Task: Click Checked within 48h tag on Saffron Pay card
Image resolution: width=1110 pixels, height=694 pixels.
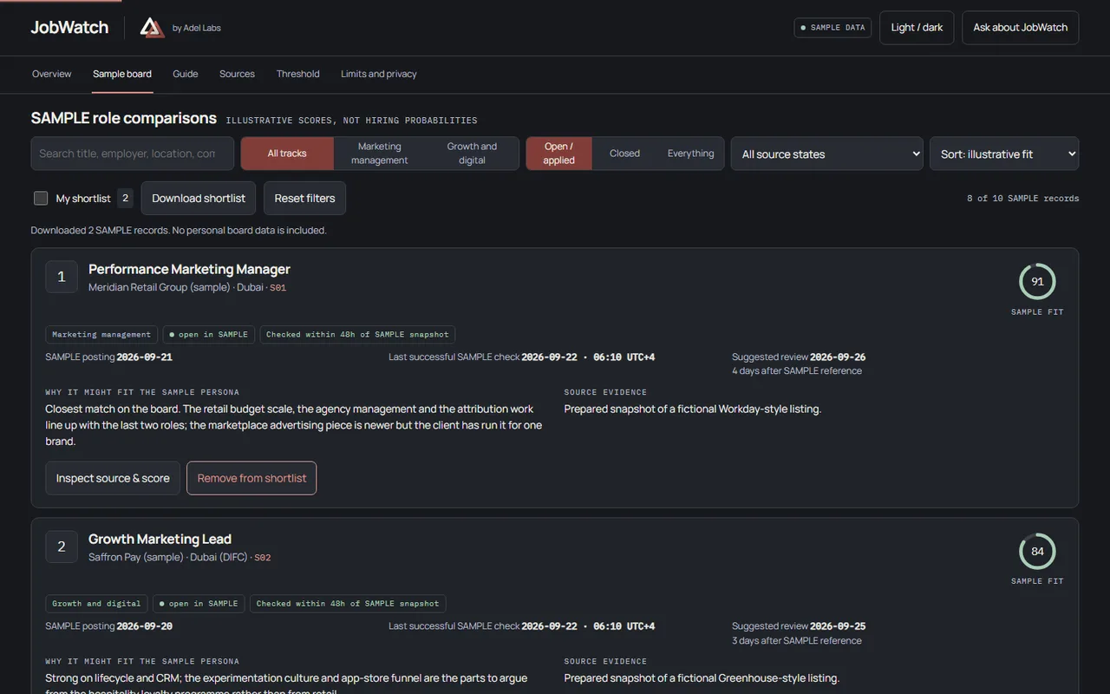Action: coord(348,603)
